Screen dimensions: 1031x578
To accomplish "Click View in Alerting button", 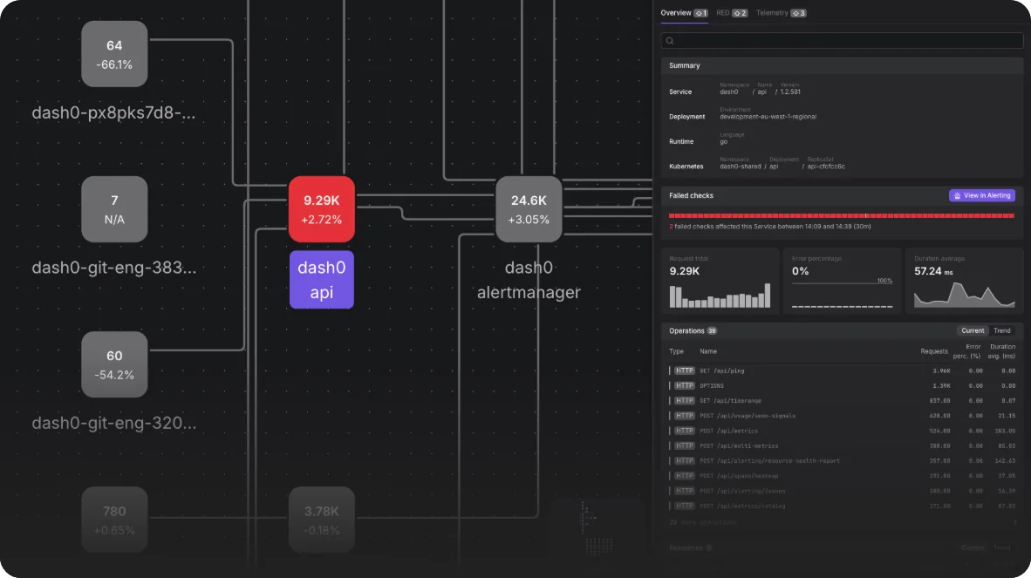I will pos(981,196).
